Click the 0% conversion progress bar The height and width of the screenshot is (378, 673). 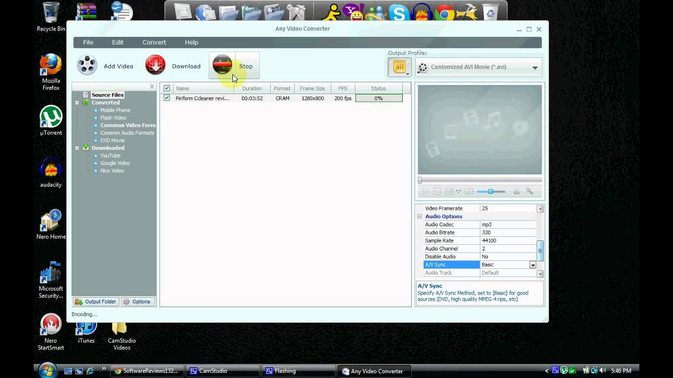pyautogui.click(x=379, y=98)
